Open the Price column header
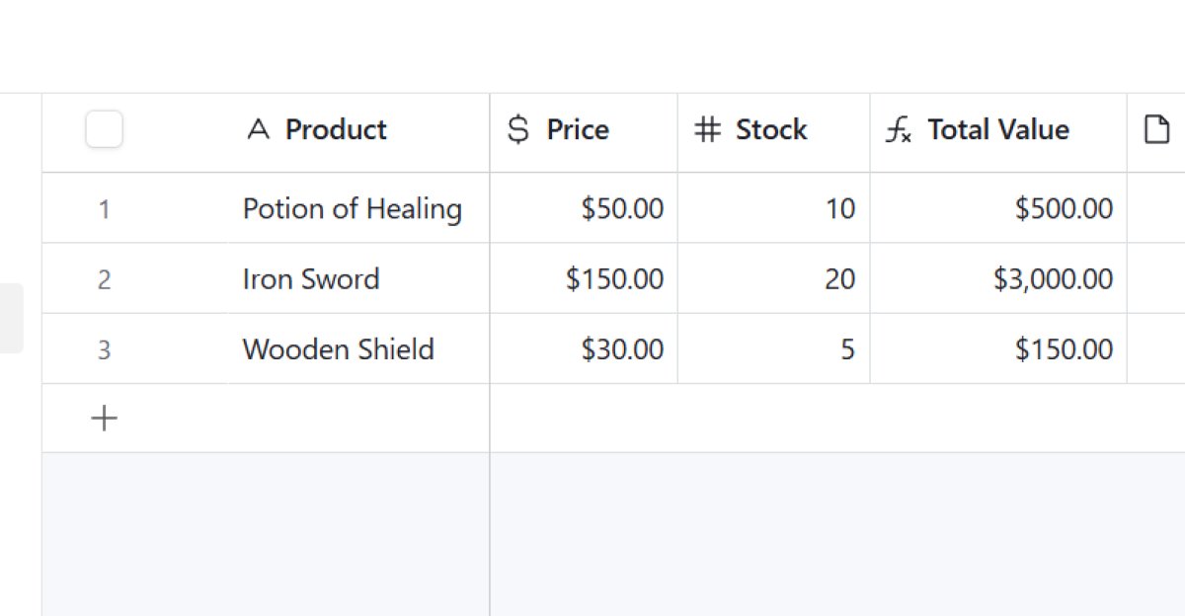Image resolution: width=1185 pixels, height=616 pixels. click(578, 130)
